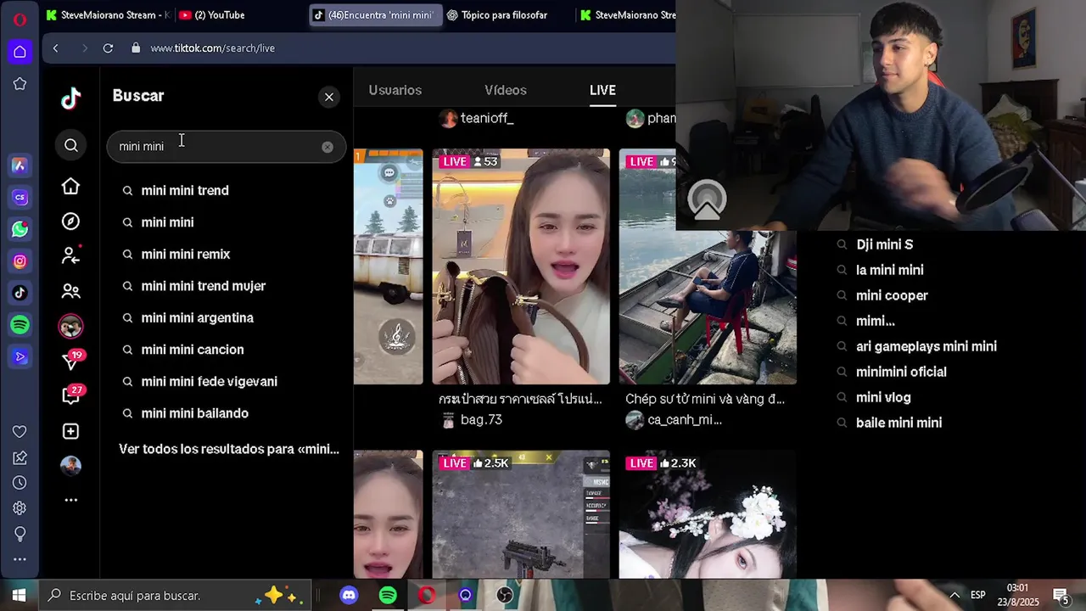This screenshot has width=1086, height=611.
Task: Select the Usuarios results tab
Action: tap(395, 90)
